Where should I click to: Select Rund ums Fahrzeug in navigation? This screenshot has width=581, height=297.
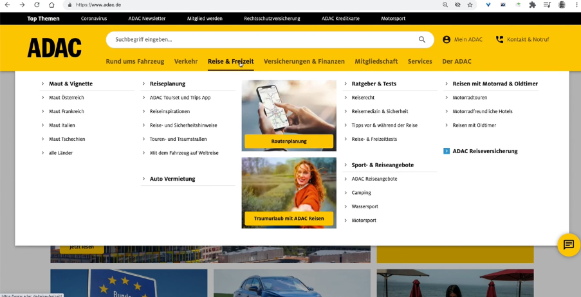tap(135, 62)
